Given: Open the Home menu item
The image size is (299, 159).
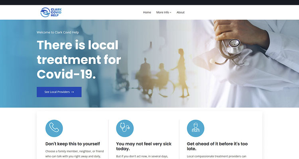Looking at the screenshot, I should pos(147,12).
